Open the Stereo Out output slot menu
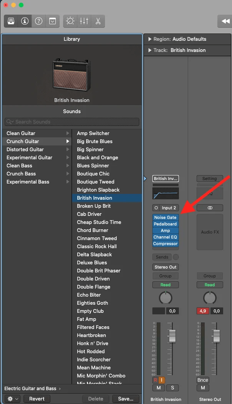 tap(165, 267)
